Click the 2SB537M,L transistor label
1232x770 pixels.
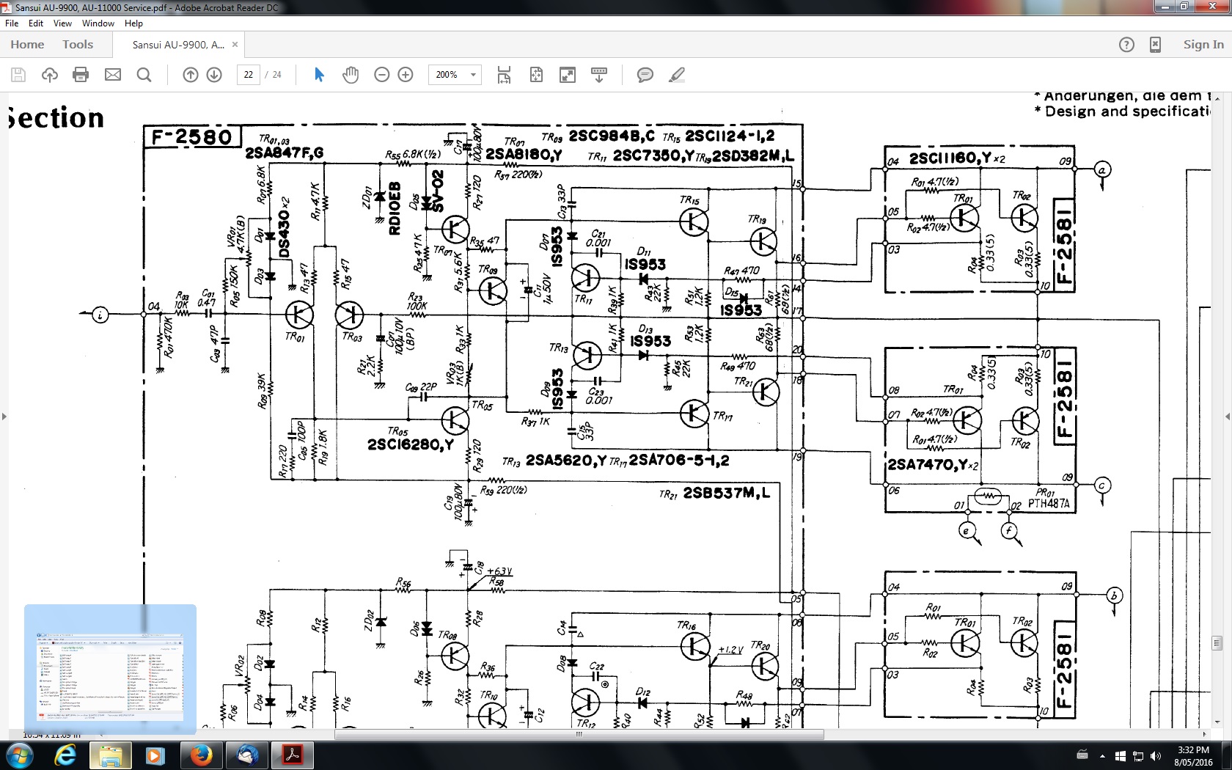point(726,494)
